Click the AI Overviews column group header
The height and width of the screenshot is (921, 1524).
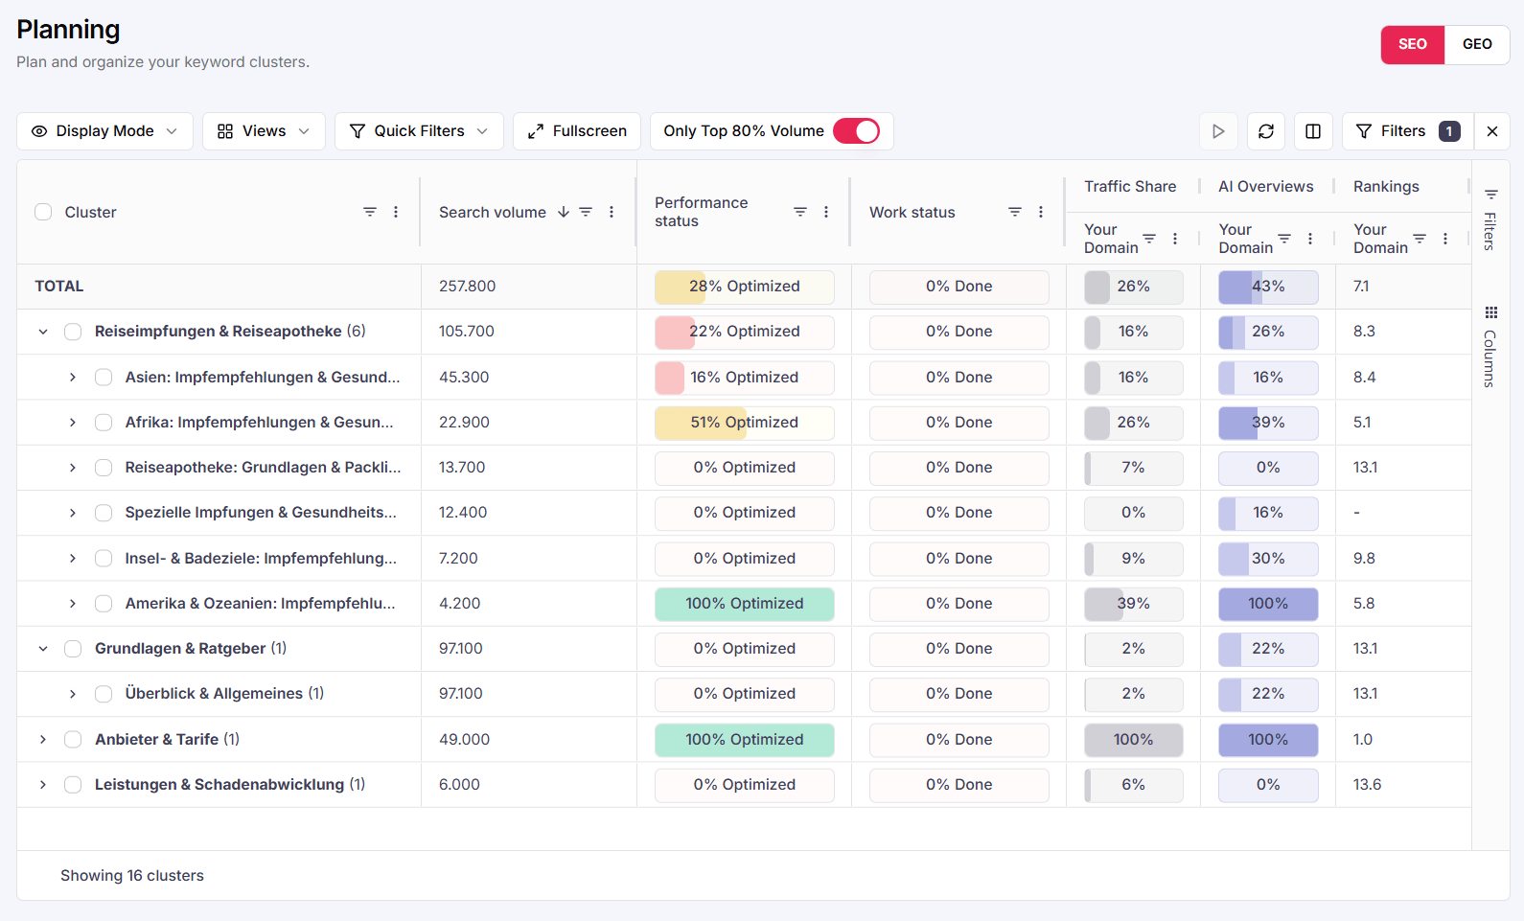click(1265, 187)
